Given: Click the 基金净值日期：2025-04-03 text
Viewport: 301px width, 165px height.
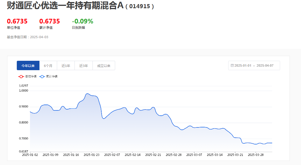Looking at the screenshot, I should pos(28,37).
